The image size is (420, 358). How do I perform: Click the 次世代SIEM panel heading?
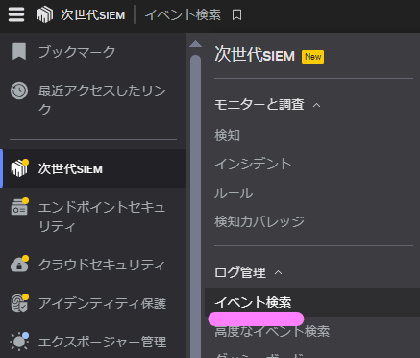pyautogui.click(x=255, y=54)
